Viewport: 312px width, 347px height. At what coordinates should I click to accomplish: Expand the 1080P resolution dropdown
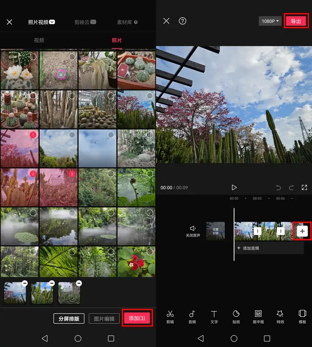click(x=270, y=21)
